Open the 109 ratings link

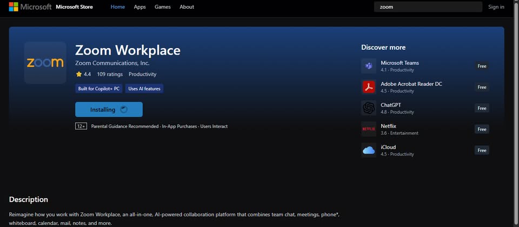tap(110, 74)
